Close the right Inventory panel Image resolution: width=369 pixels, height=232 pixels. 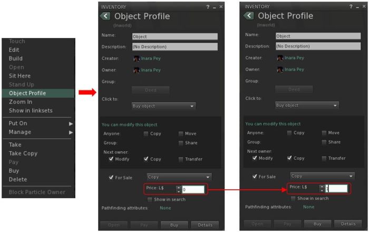364,6
